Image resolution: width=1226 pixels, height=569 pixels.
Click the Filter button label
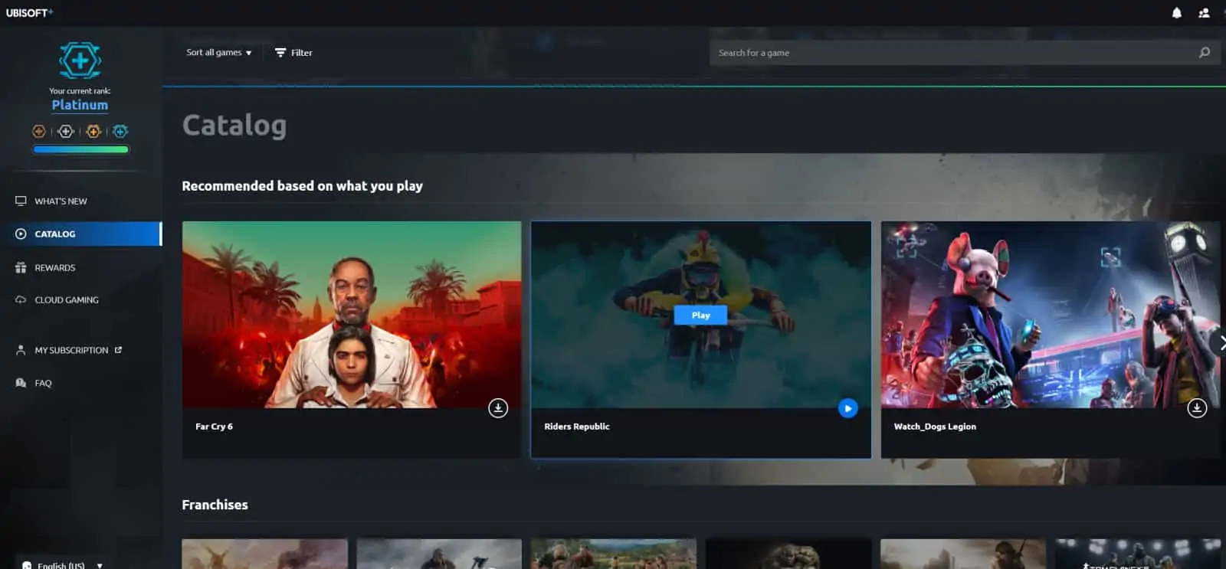(301, 53)
